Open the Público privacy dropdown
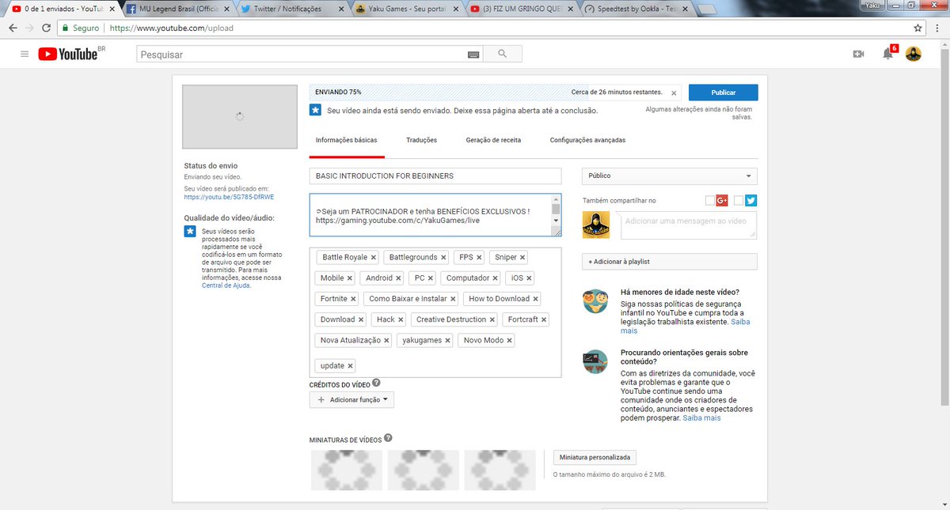 click(670, 176)
